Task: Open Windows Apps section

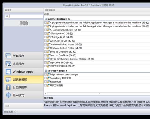Action: click(x=24, y=72)
